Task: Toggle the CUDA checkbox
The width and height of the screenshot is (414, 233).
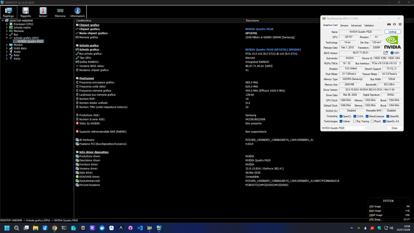Action: (355, 116)
